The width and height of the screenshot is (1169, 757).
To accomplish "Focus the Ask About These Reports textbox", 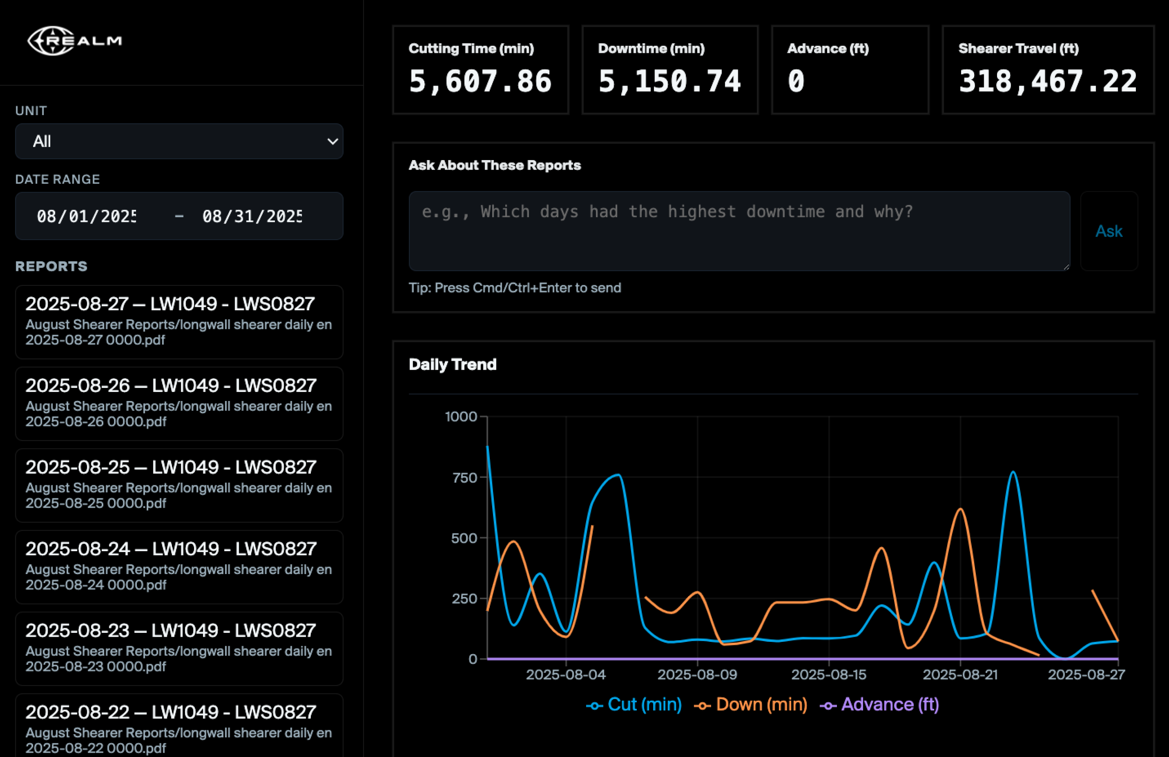I will (739, 231).
